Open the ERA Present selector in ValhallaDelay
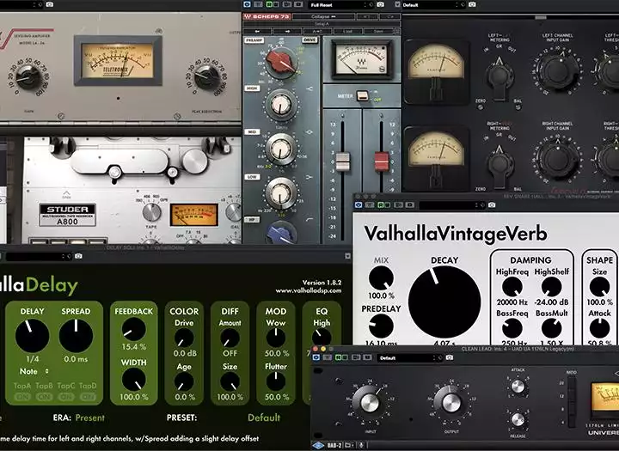Screen dimensions: 619x451 point(90,417)
